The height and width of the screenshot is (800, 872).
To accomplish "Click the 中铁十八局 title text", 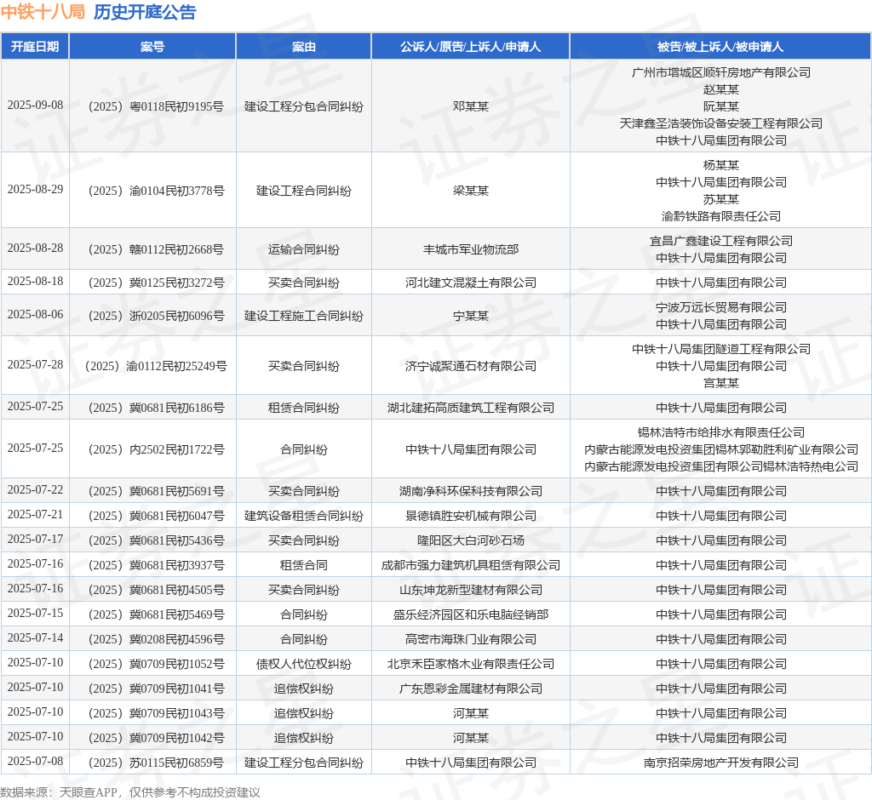I will click(43, 12).
